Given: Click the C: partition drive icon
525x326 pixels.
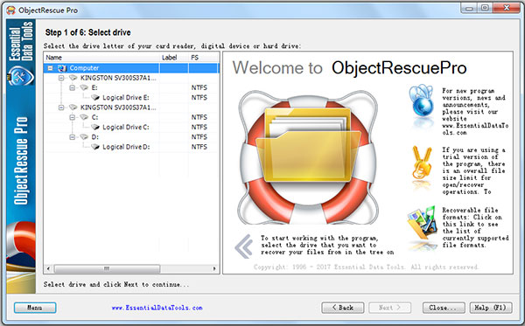Looking at the screenshot, I should click(x=84, y=117).
